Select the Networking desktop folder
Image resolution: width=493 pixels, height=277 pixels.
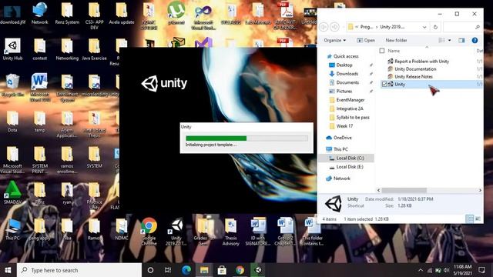click(67, 49)
